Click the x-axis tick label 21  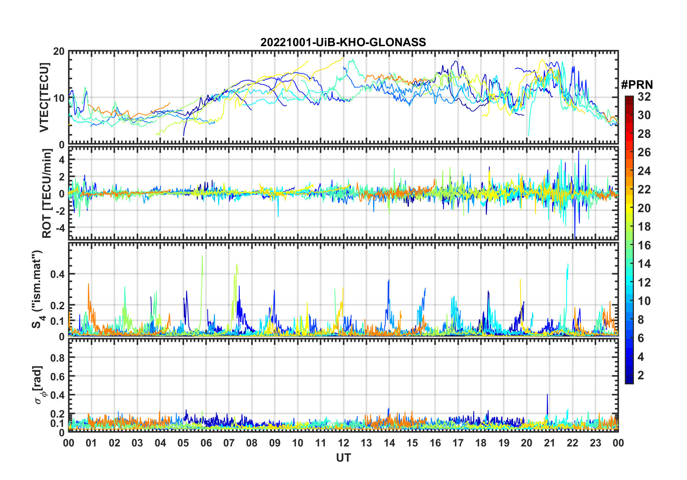[x=549, y=443]
